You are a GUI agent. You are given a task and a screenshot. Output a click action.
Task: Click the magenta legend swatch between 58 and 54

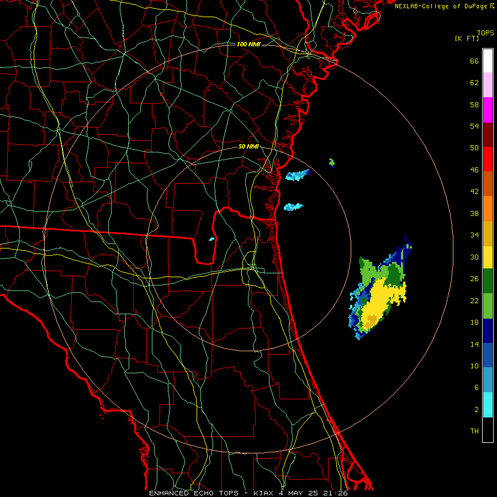tap(488, 110)
